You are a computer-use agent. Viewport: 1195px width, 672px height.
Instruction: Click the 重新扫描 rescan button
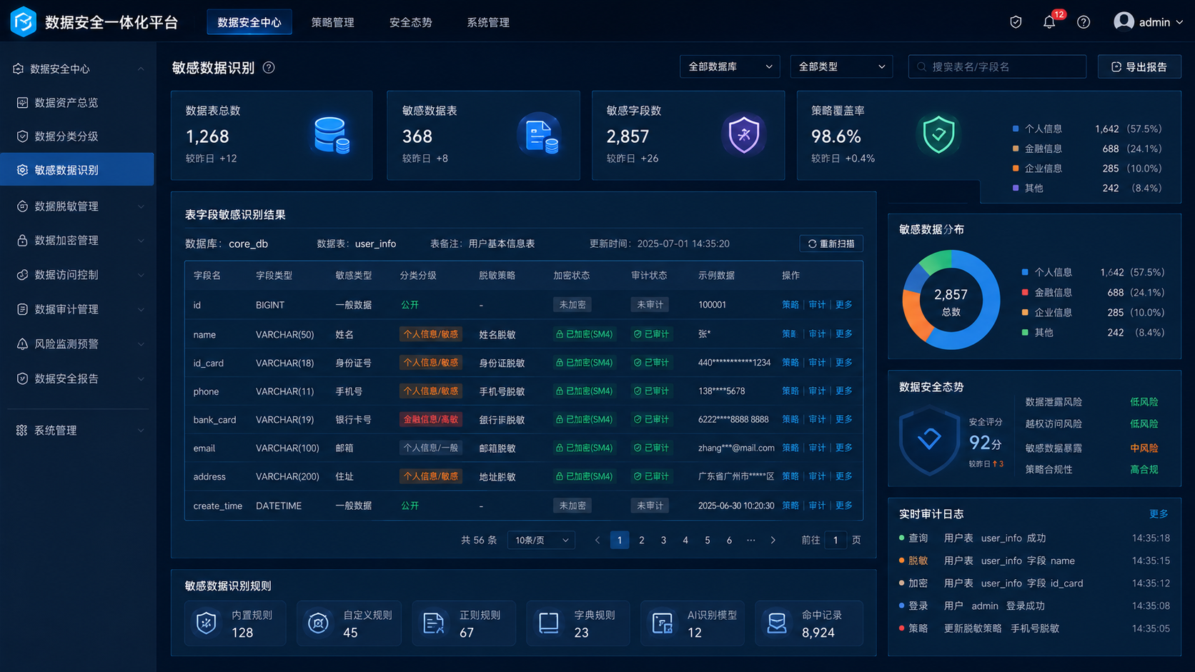(831, 244)
